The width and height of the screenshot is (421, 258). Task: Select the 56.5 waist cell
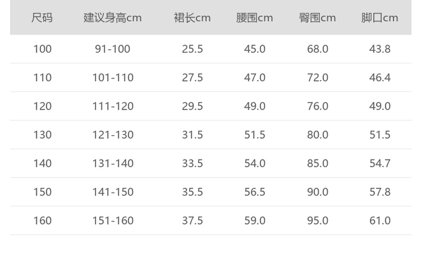[x=255, y=192]
